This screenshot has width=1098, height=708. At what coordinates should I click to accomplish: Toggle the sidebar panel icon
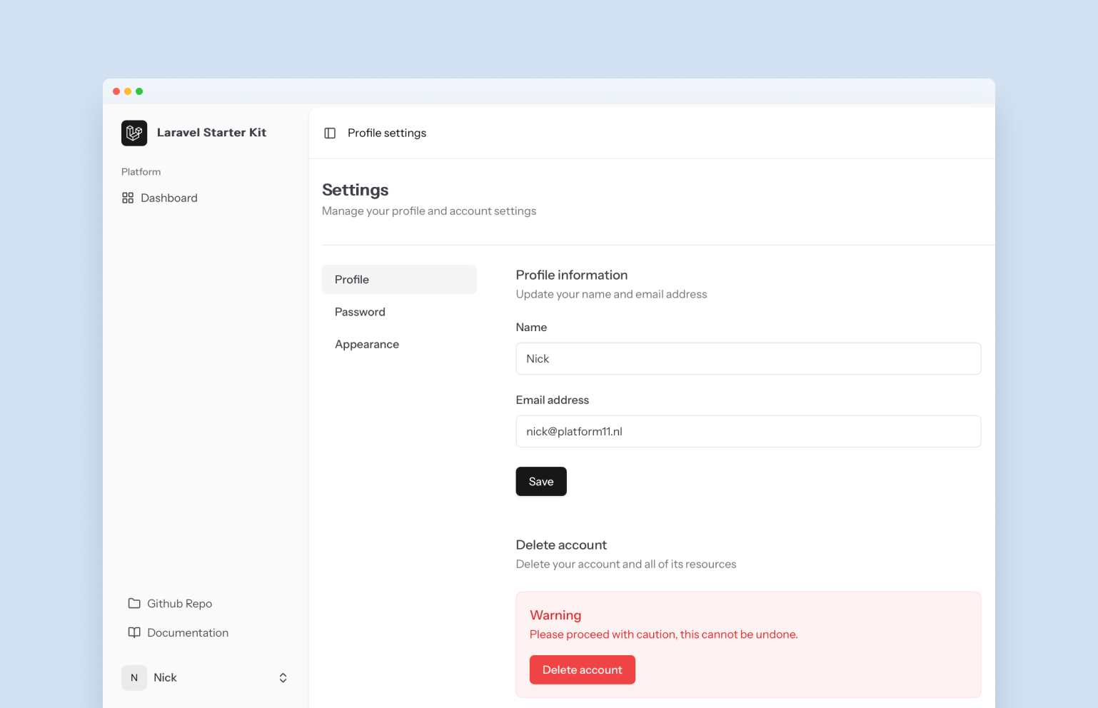pos(330,133)
